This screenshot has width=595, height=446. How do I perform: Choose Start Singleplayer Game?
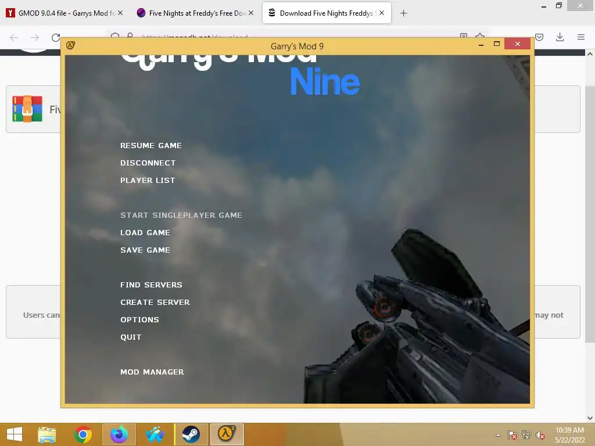(181, 215)
